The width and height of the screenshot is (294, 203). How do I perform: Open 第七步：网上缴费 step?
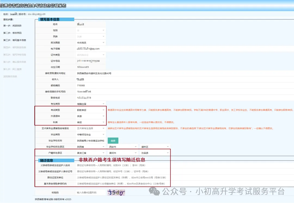coord(12,69)
